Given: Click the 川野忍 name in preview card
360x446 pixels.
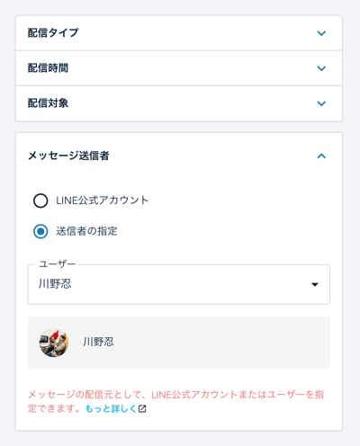Looking at the screenshot, I should pyautogui.click(x=98, y=342).
